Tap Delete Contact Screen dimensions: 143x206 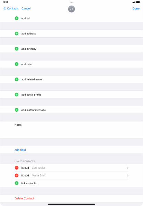(x=24, y=198)
